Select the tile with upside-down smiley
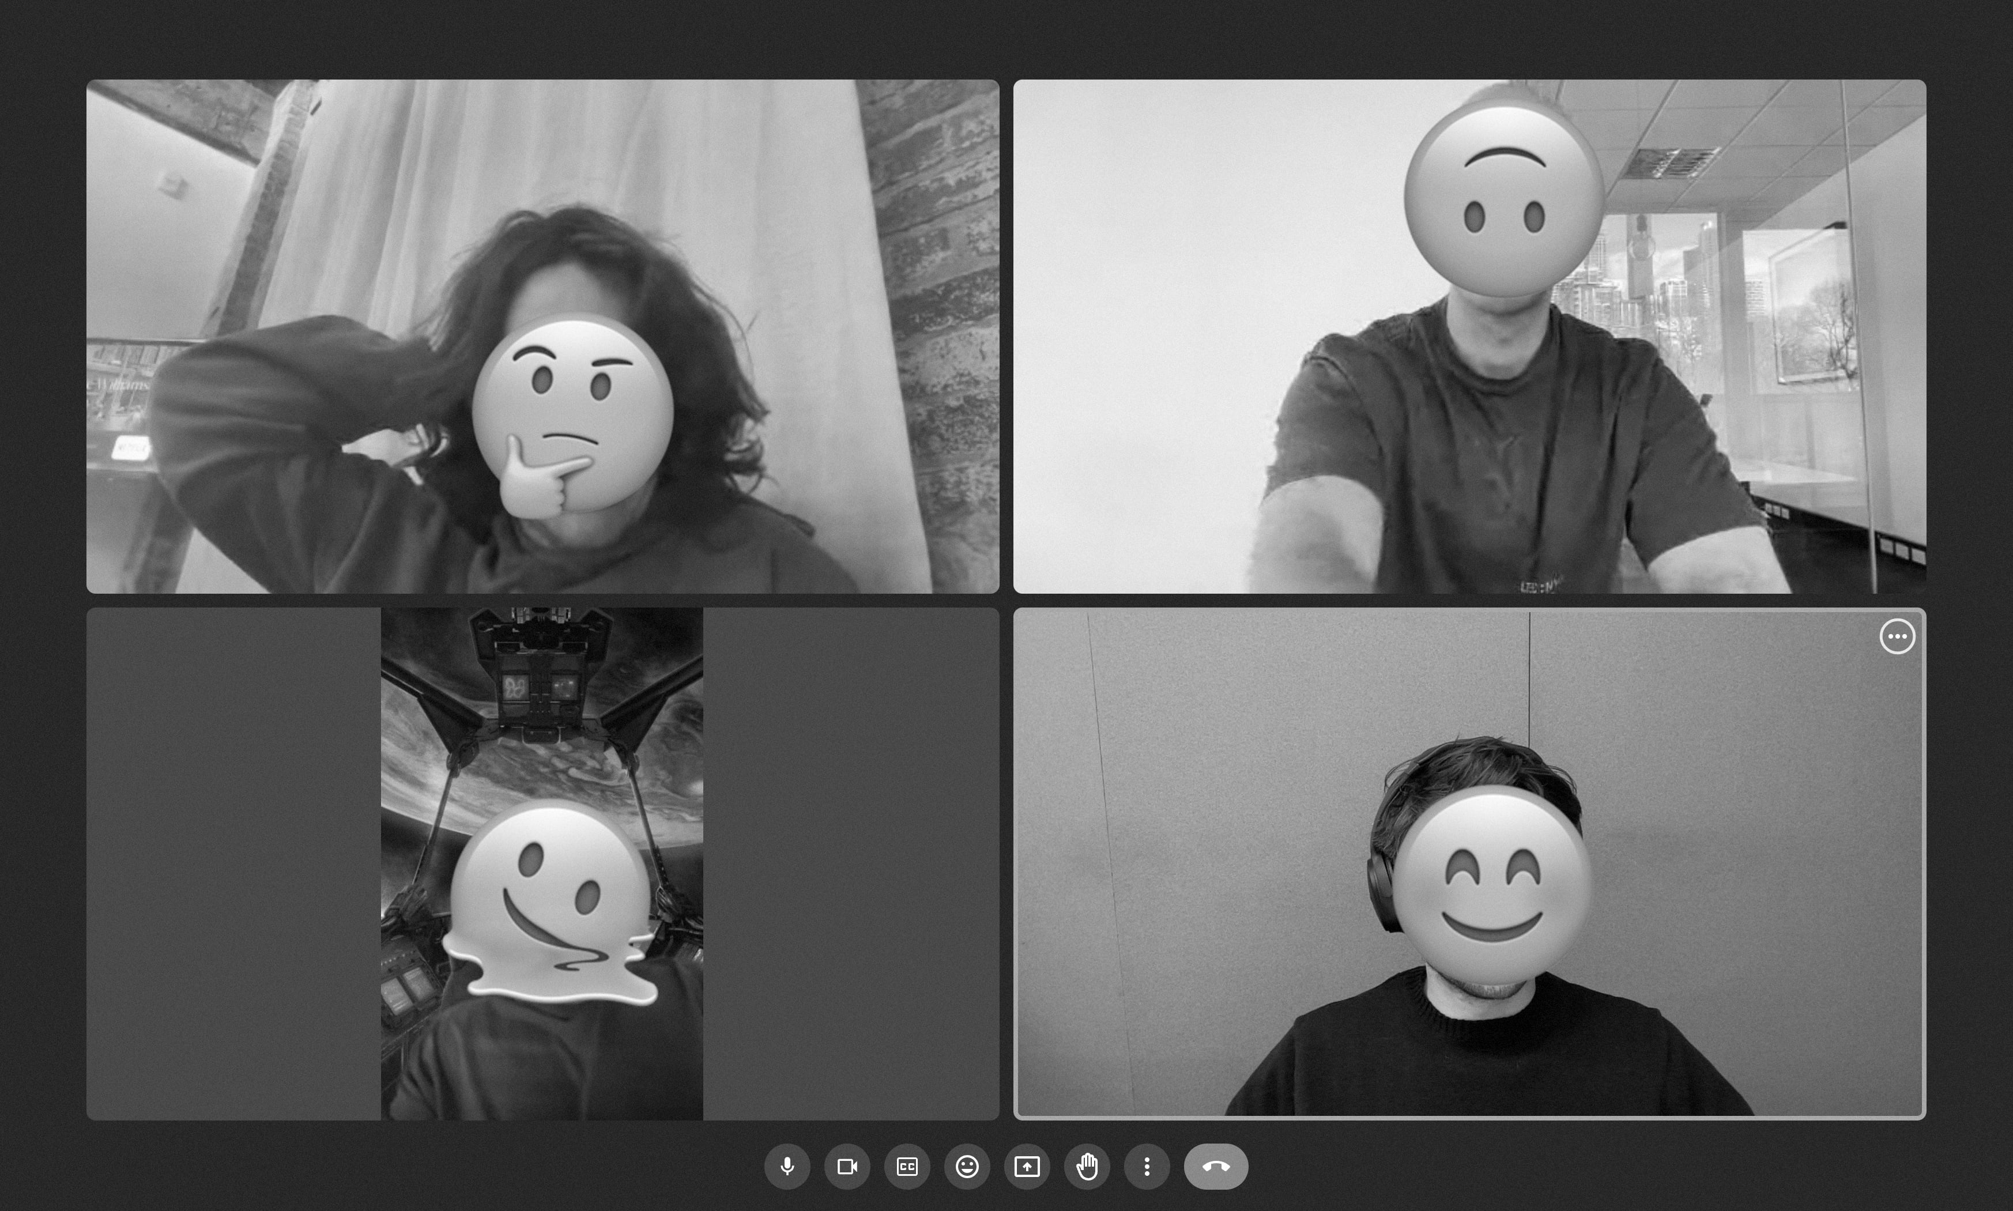Image resolution: width=2013 pixels, height=1211 pixels. pyautogui.click(x=1469, y=336)
